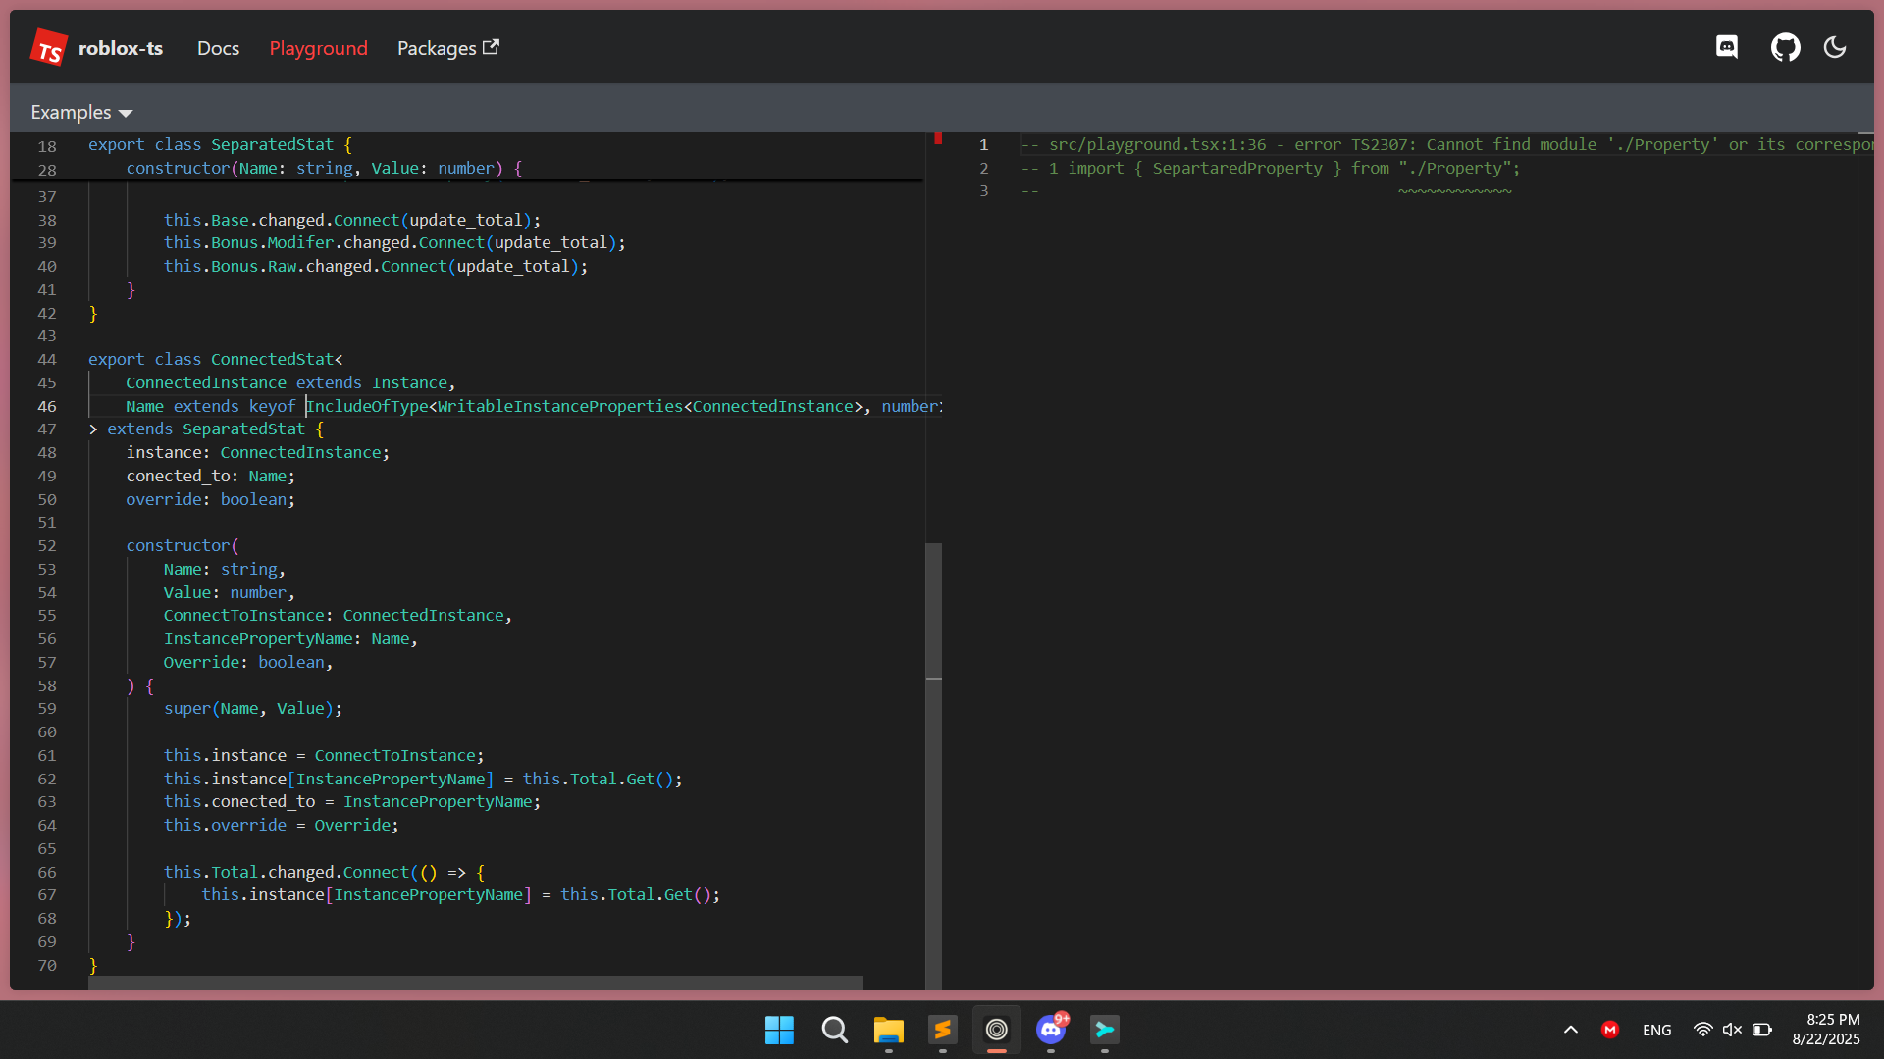Click the muted volume icon

(x=1732, y=1030)
